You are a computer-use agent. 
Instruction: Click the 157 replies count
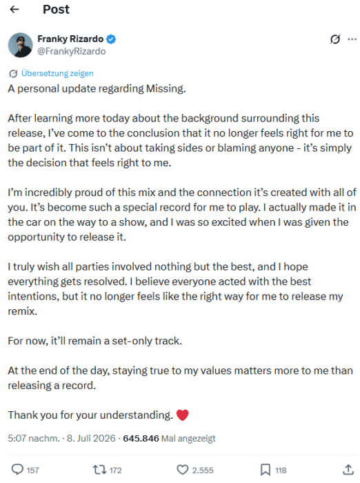[x=32, y=470]
